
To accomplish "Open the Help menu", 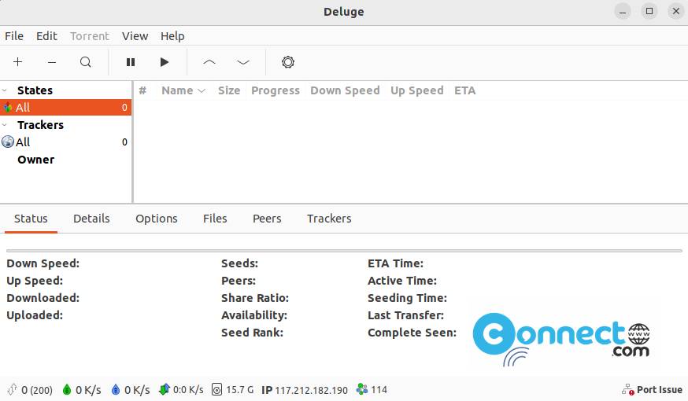I will coord(172,36).
